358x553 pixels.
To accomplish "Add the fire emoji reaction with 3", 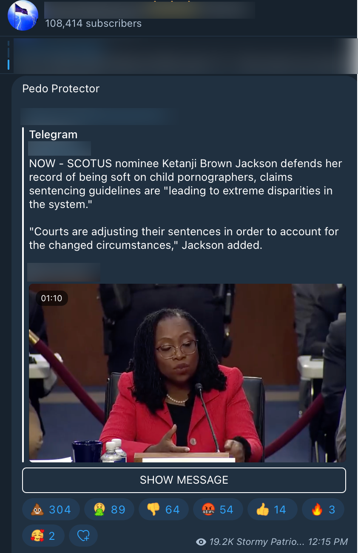I will [x=323, y=510].
